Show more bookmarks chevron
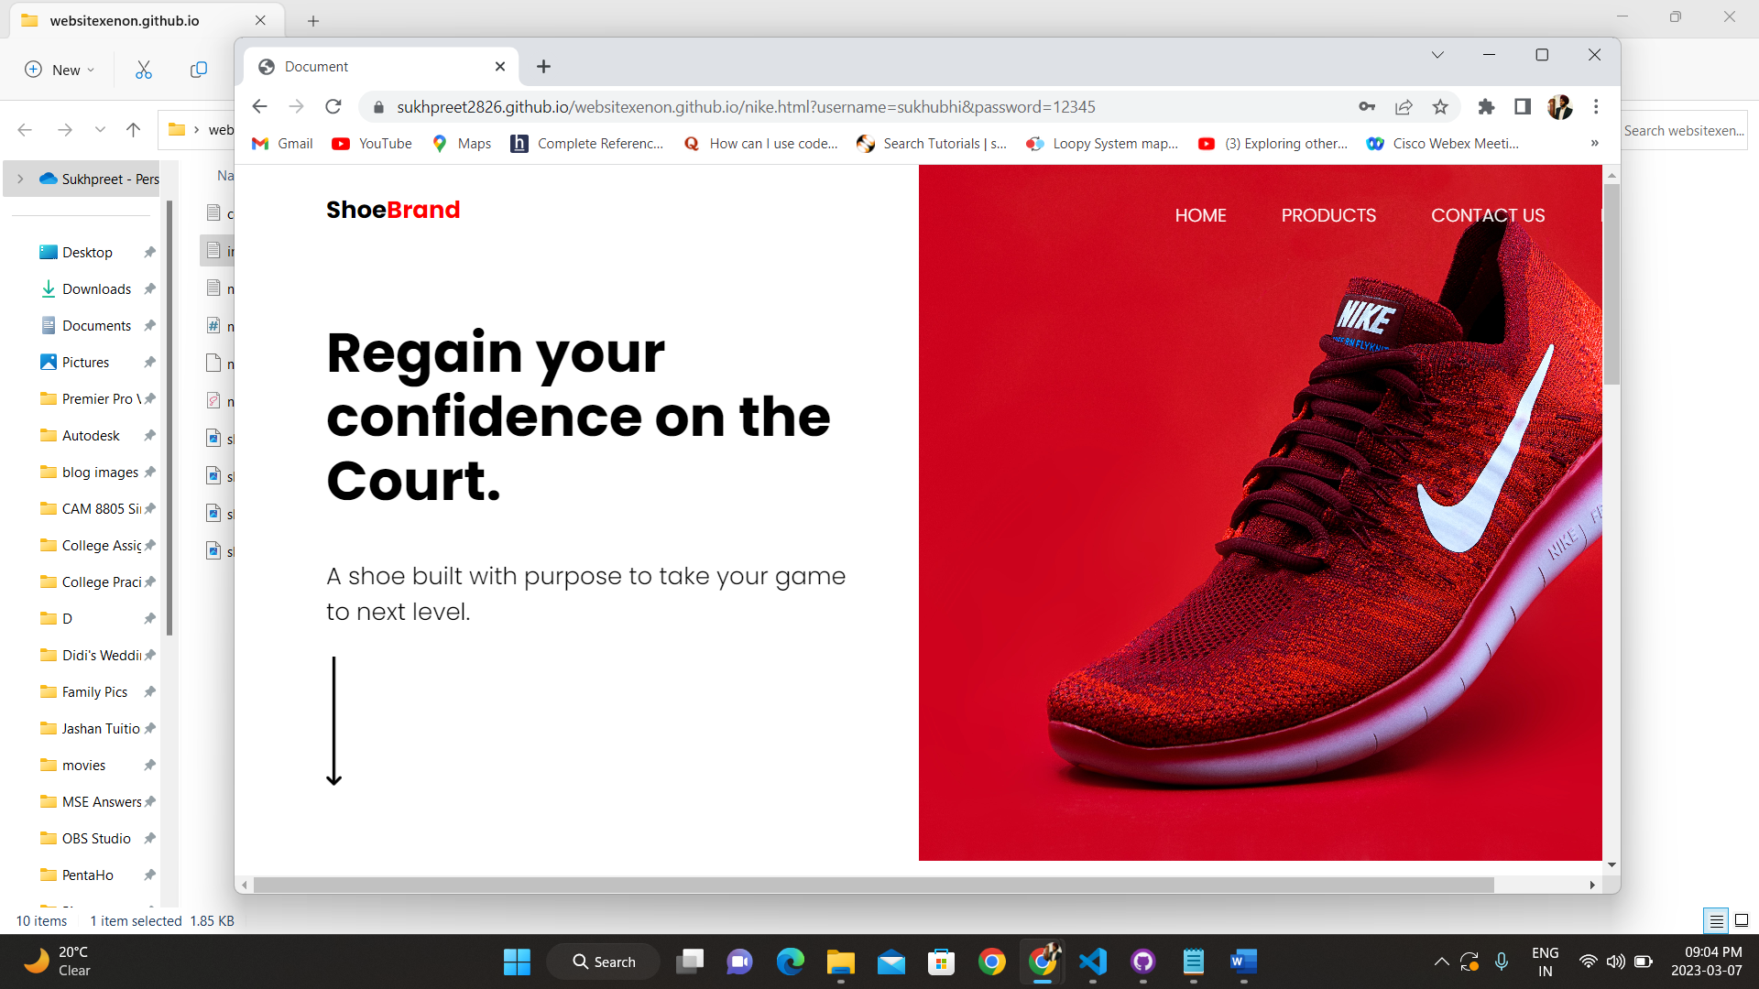Screen dimensions: 1759x989 1594,144
